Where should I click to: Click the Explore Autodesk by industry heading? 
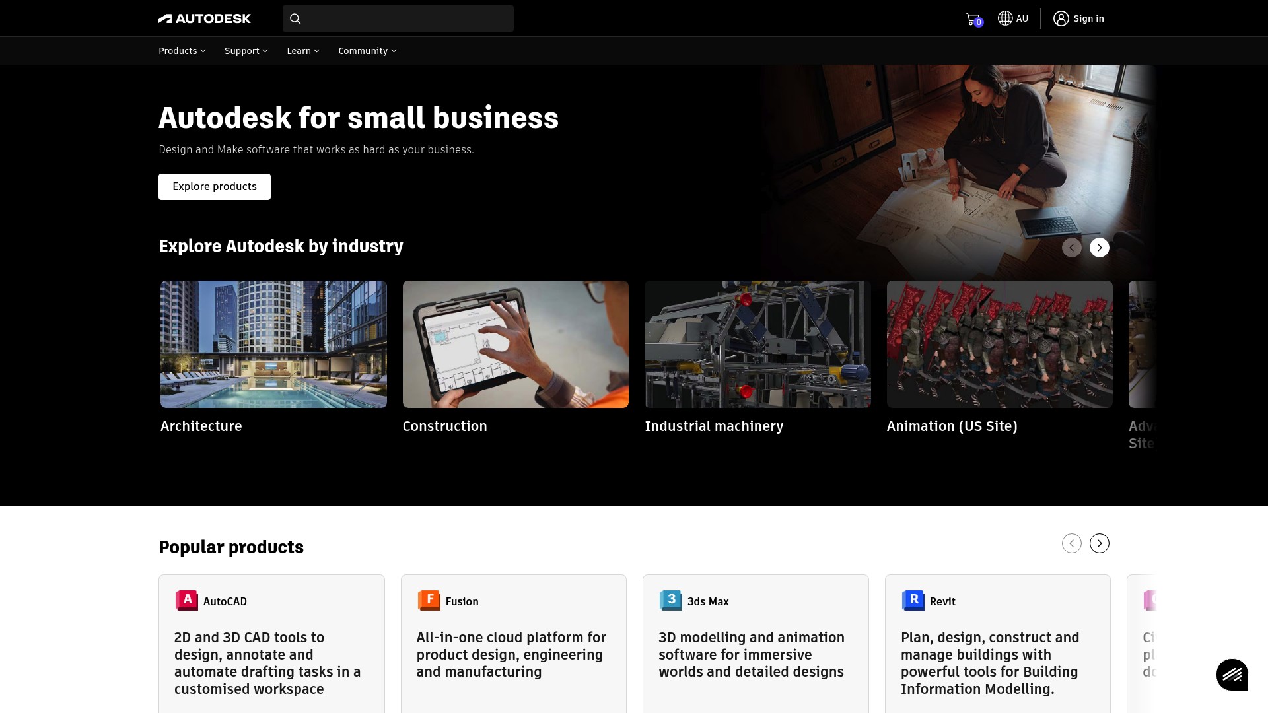click(281, 246)
